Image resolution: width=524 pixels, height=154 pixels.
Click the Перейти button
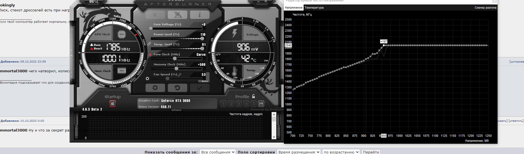371,152
